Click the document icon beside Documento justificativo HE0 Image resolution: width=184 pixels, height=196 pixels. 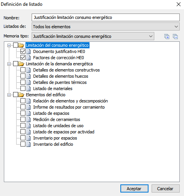tap(29, 51)
